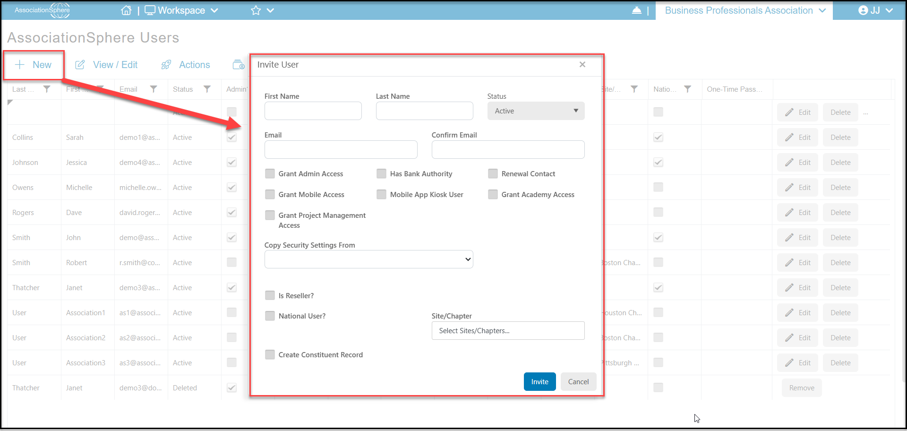The height and width of the screenshot is (431, 907).
Task: Click the Last Name input field
Action: 425,111
